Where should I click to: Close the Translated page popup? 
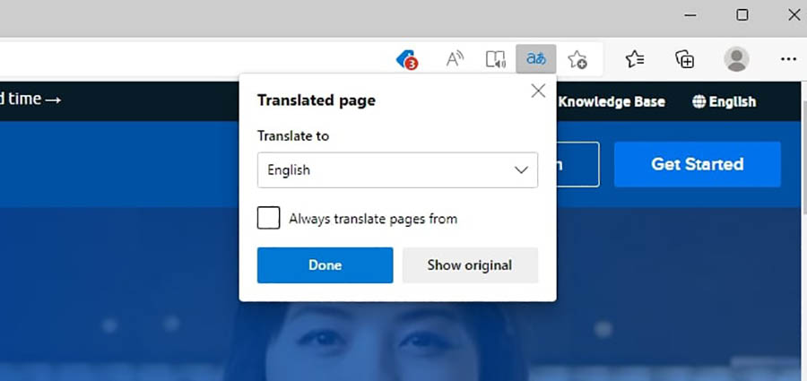point(538,91)
